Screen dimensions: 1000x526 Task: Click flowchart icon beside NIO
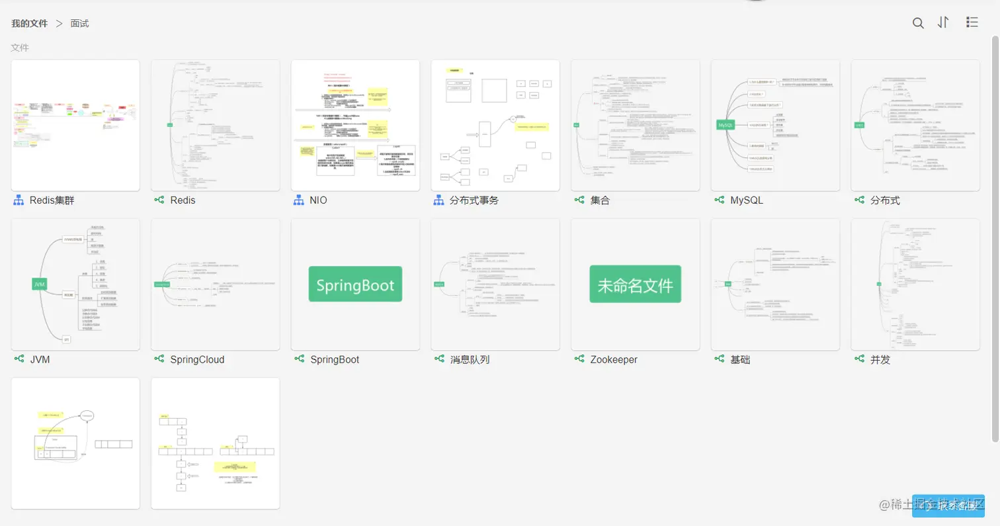point(298,200)
